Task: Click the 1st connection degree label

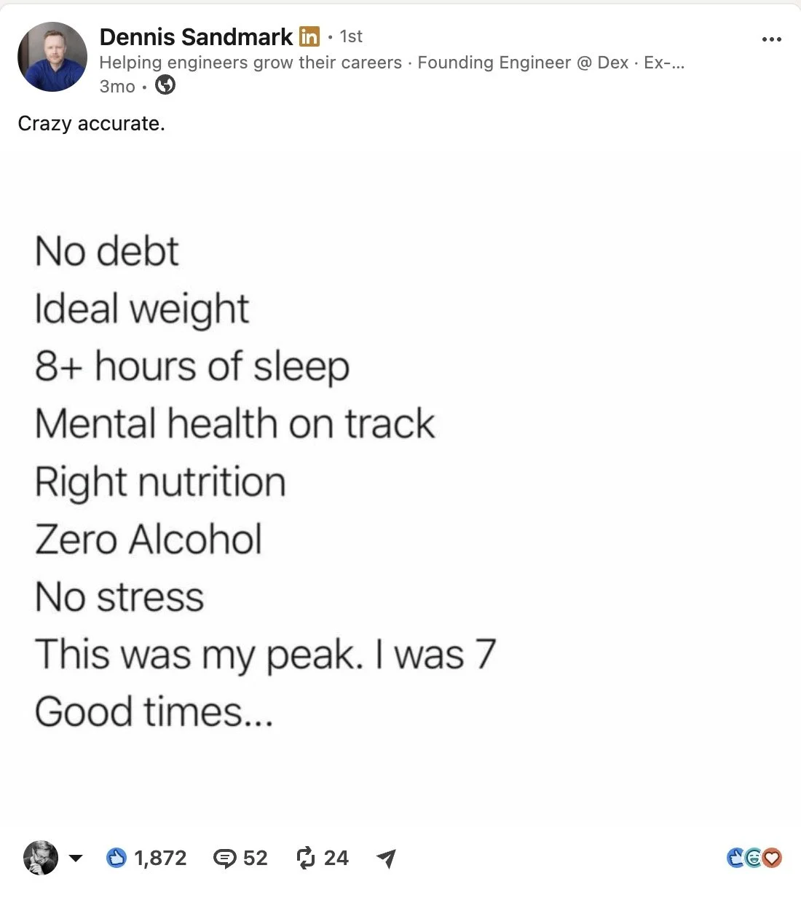Action: click(351, 36)
